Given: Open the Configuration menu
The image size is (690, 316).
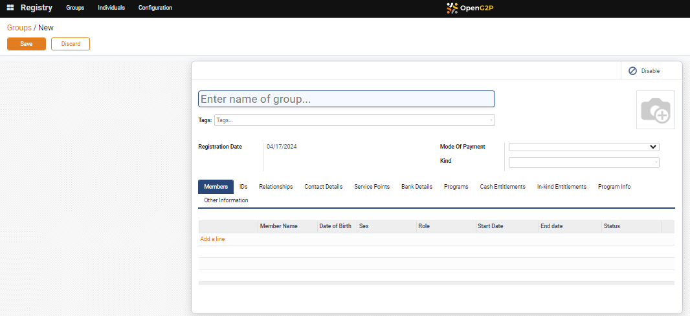Looking at the screenshot, I should point(155,8).
